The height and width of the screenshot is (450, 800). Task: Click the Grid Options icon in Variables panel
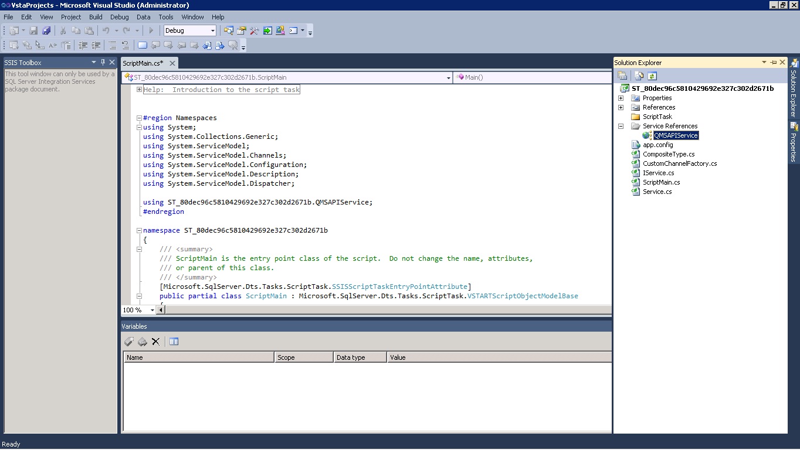click(174, 342)
